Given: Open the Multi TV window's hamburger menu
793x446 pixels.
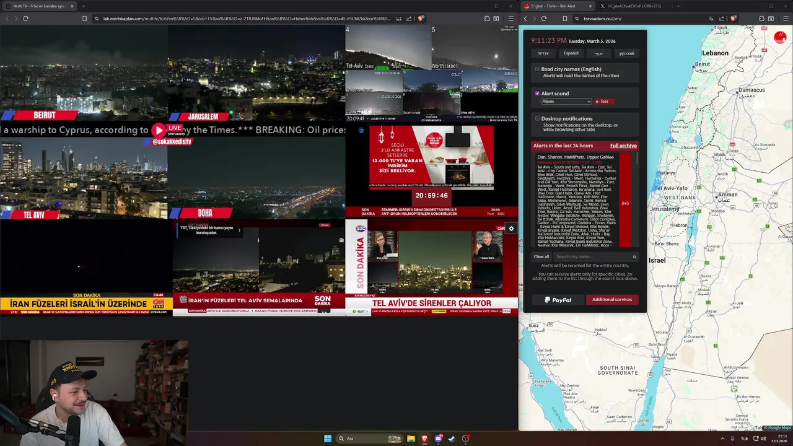Looking at the screenshot, I should [510, 19].
